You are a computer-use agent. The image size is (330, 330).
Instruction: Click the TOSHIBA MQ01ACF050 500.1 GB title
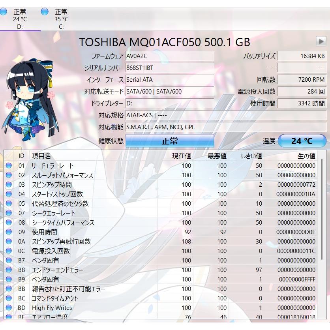(x=165, y=42)
